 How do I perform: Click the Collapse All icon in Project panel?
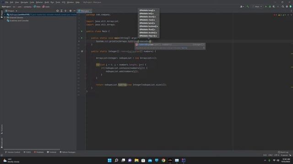click(x=65, y=11)
